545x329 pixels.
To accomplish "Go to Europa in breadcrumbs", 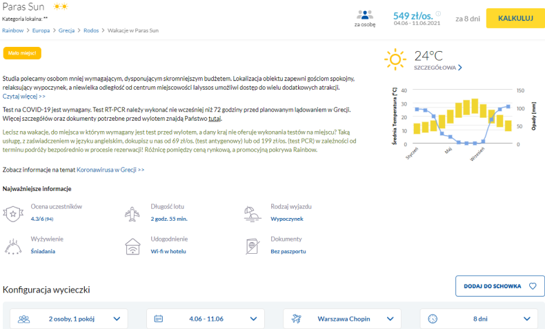I will pos(41,30).
